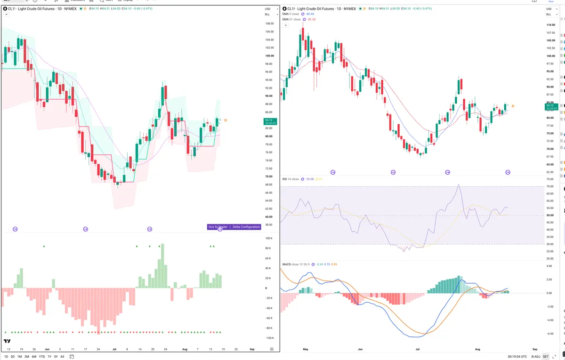Select the 5D time range
This screenshot has height=360, width=565.
13,357
